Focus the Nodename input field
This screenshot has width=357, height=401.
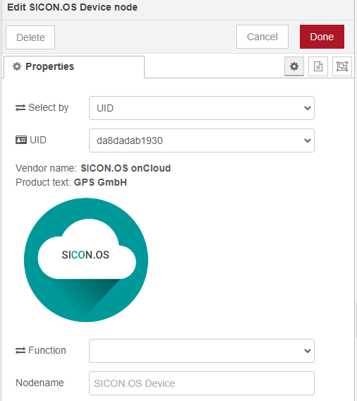(x=202, y=383)
